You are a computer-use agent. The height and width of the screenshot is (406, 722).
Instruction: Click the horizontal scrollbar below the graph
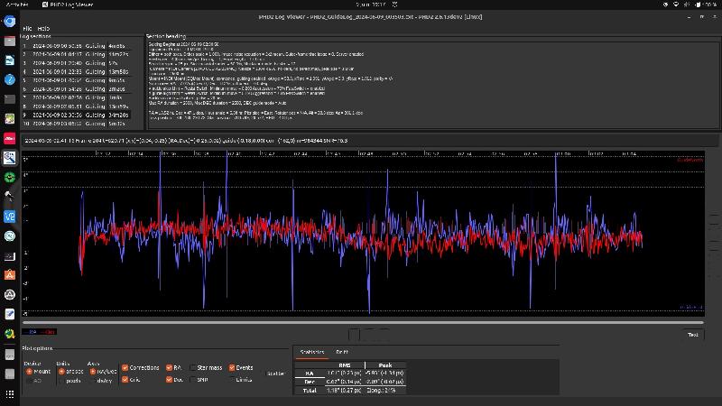click(361, 322)
